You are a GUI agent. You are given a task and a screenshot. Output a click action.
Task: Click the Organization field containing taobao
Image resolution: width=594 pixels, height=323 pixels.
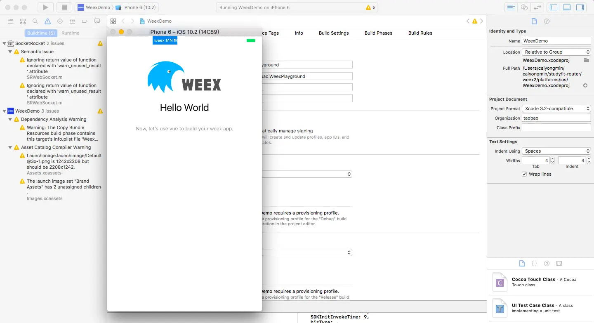[x=556, y=118]
